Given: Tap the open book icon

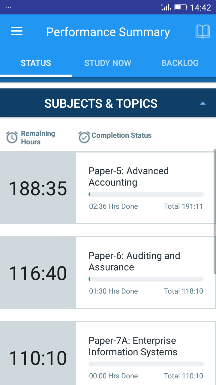Looking at the screenshot, I should pos(202,32).
